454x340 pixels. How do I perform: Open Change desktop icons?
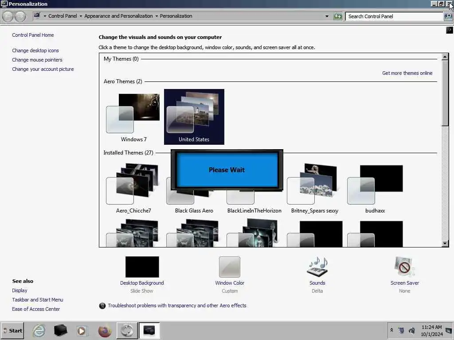click(x=35, y=50)
